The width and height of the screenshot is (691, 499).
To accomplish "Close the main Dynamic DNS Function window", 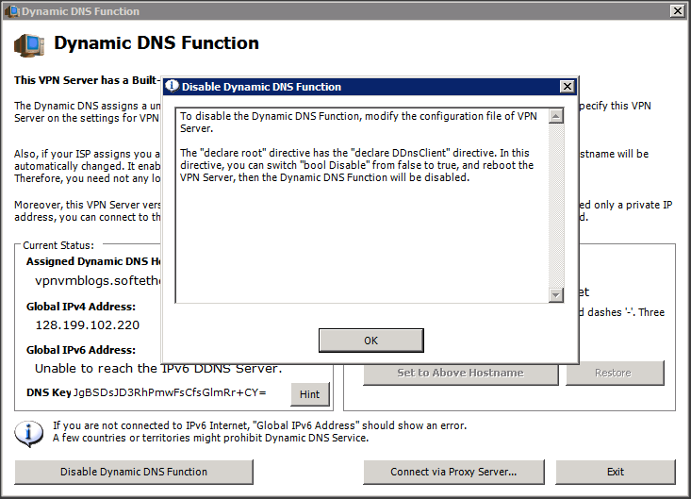I will tap(677, 11).
